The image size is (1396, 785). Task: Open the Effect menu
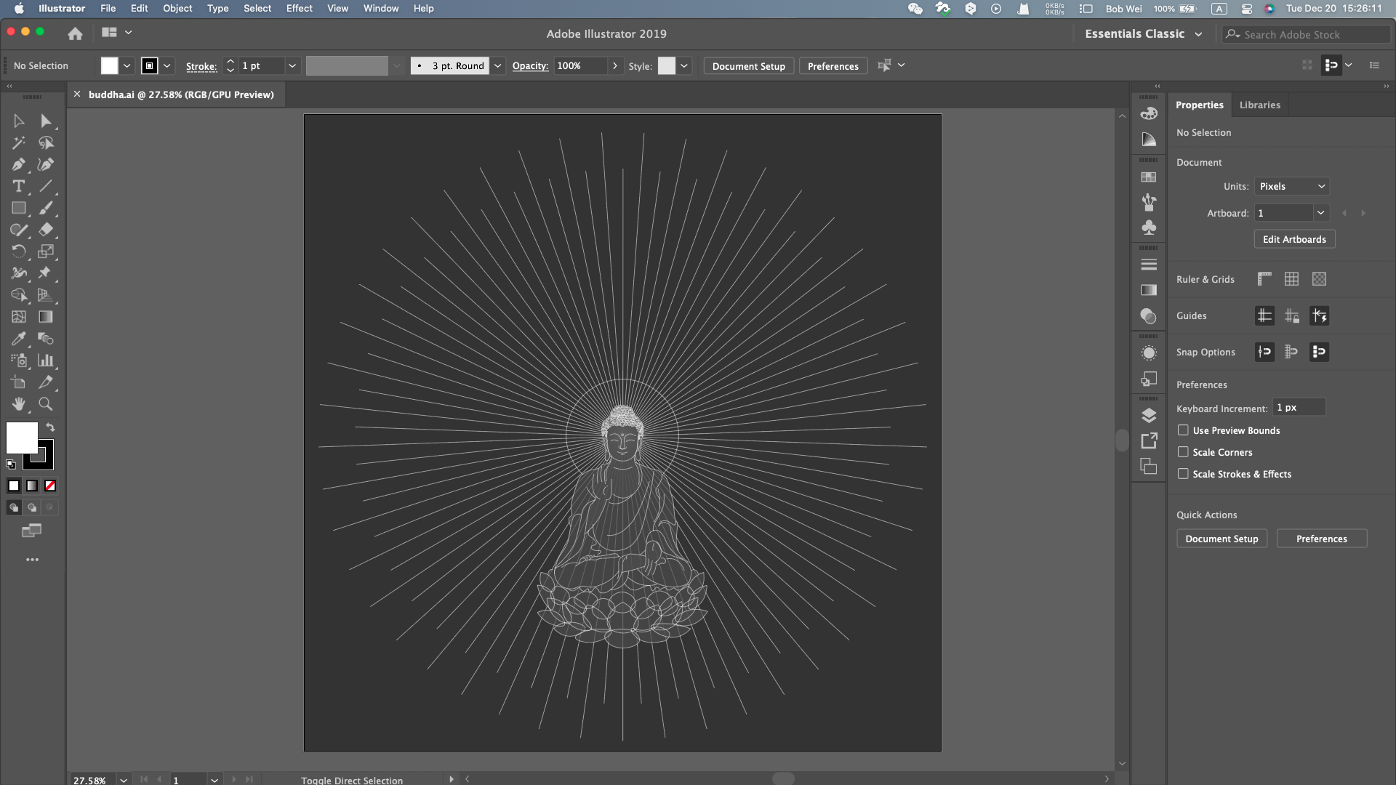[299, 8]
